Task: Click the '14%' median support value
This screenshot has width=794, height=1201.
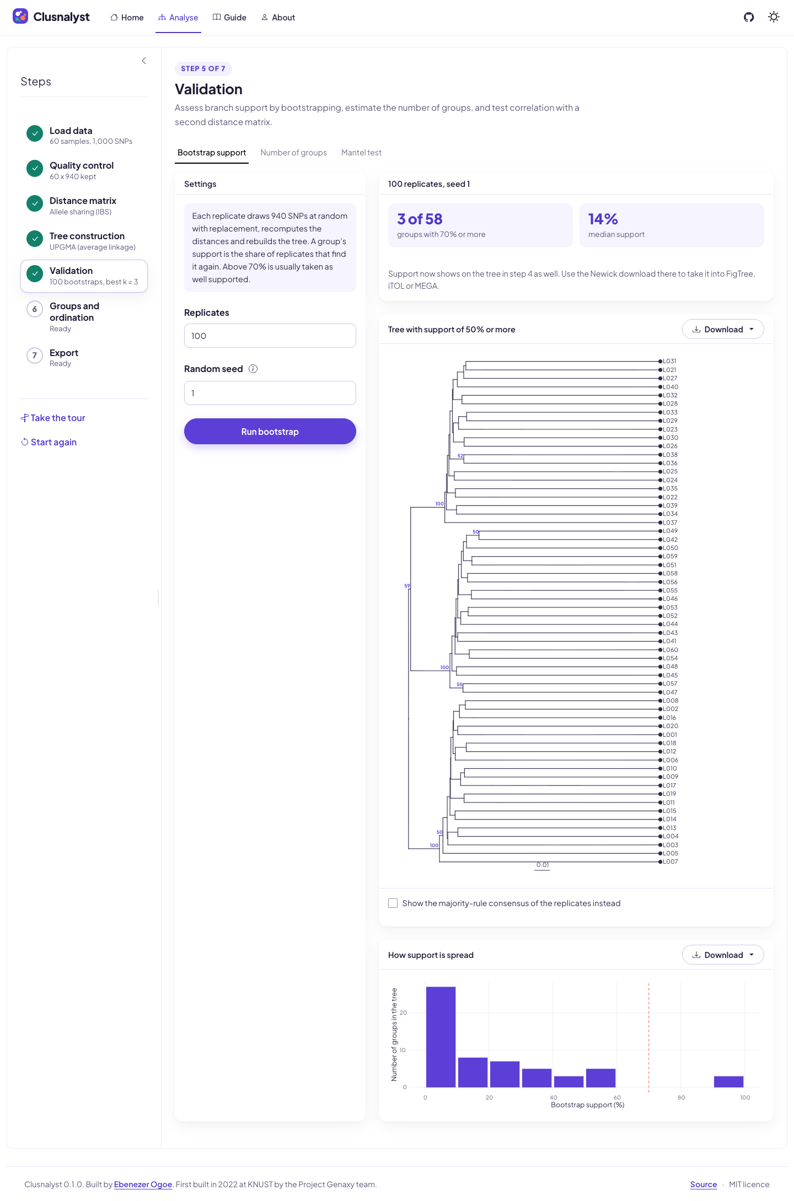Action: coord(603,219)
